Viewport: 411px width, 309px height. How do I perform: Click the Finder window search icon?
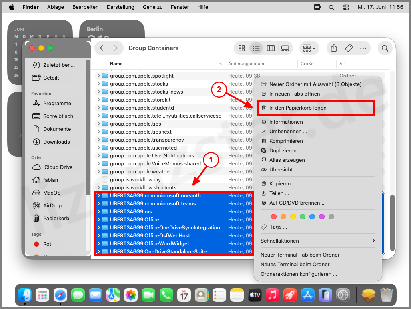click(385, 48)
